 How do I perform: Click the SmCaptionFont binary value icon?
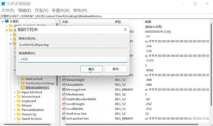[x=64, y=118]
